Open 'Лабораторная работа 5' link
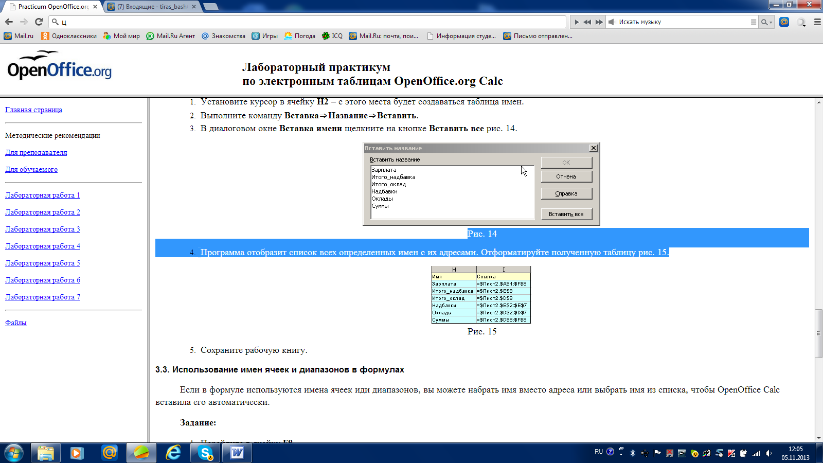 click(43, 263)
